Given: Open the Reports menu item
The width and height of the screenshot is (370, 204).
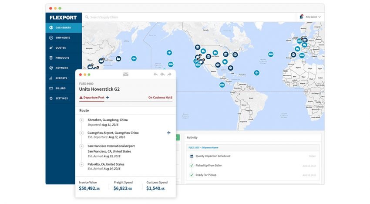Looking at the screenshot, I should 64,78.
